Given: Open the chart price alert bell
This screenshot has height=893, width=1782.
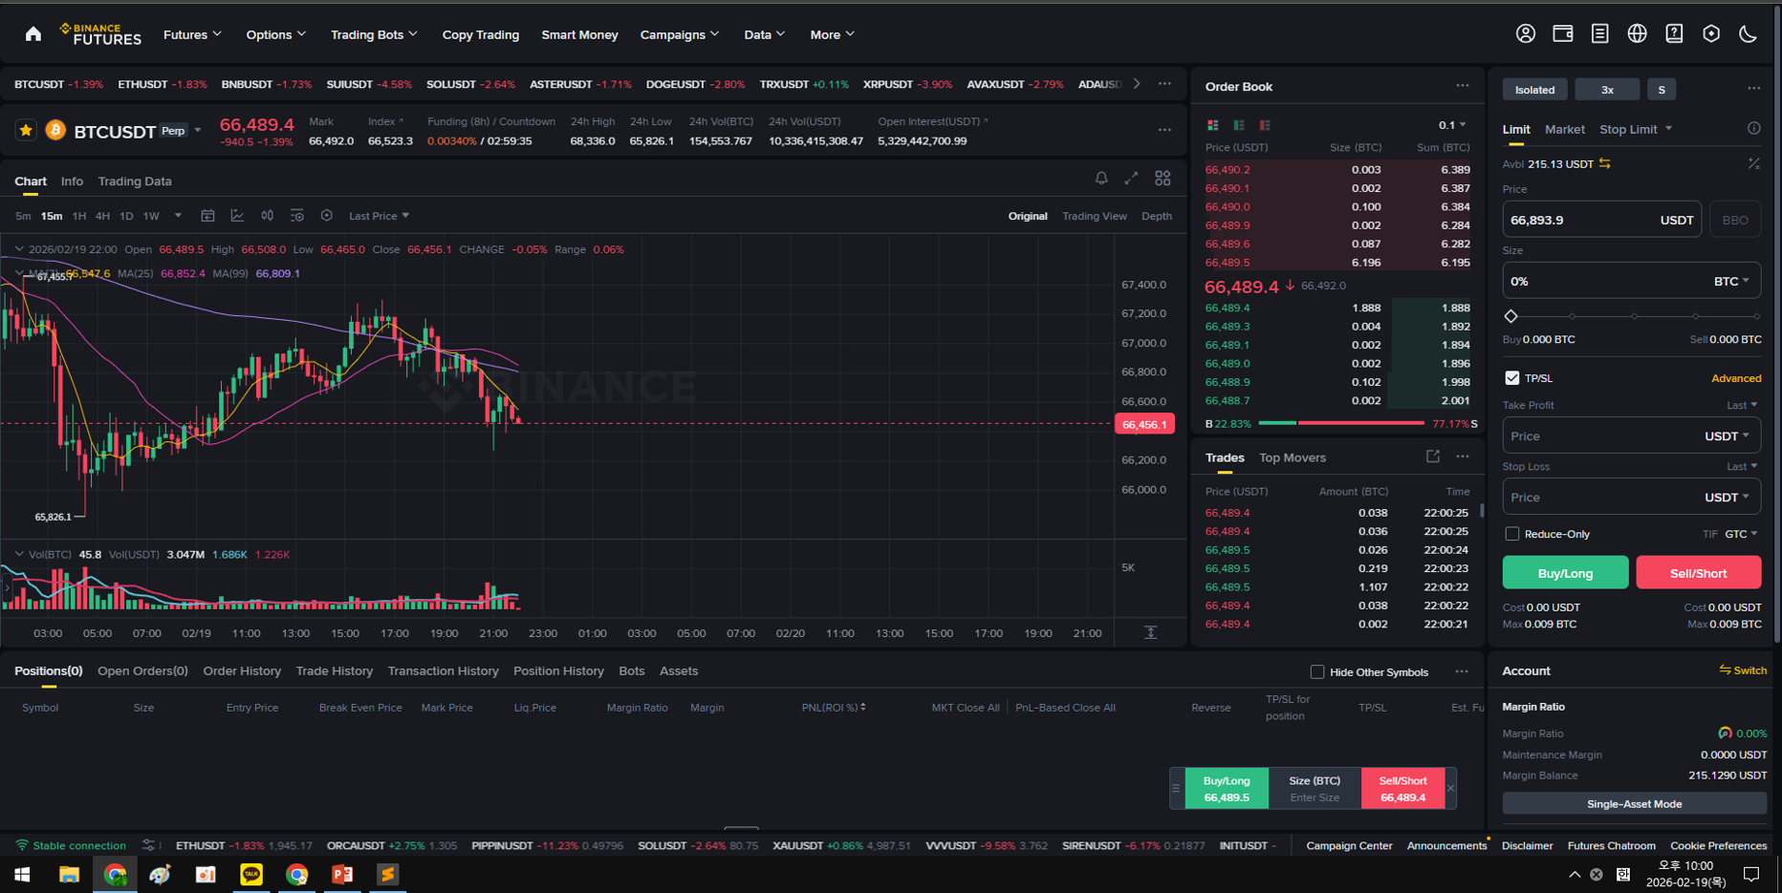Looking at the screenshot, I should (x=1101, y=179).
